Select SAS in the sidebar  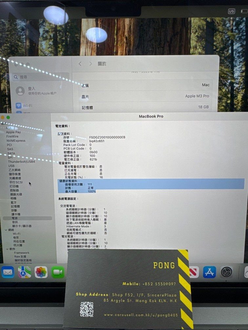point(10,149)
